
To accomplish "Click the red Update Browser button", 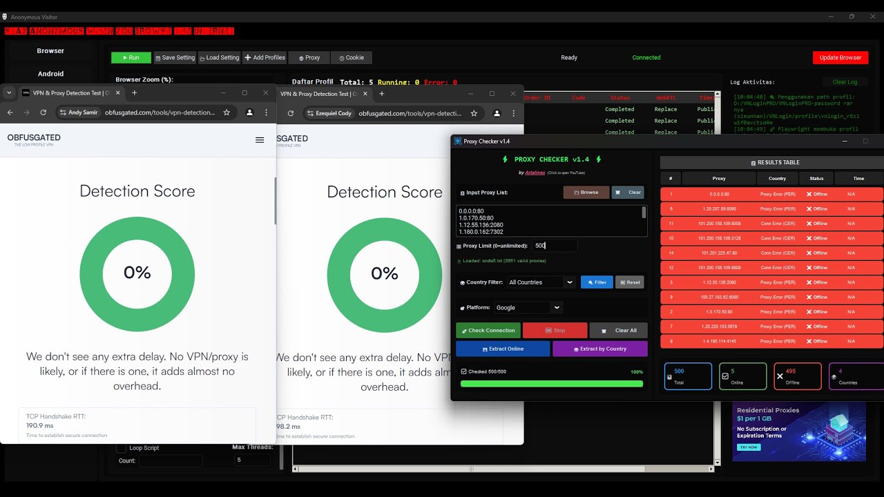I will 840,58.
